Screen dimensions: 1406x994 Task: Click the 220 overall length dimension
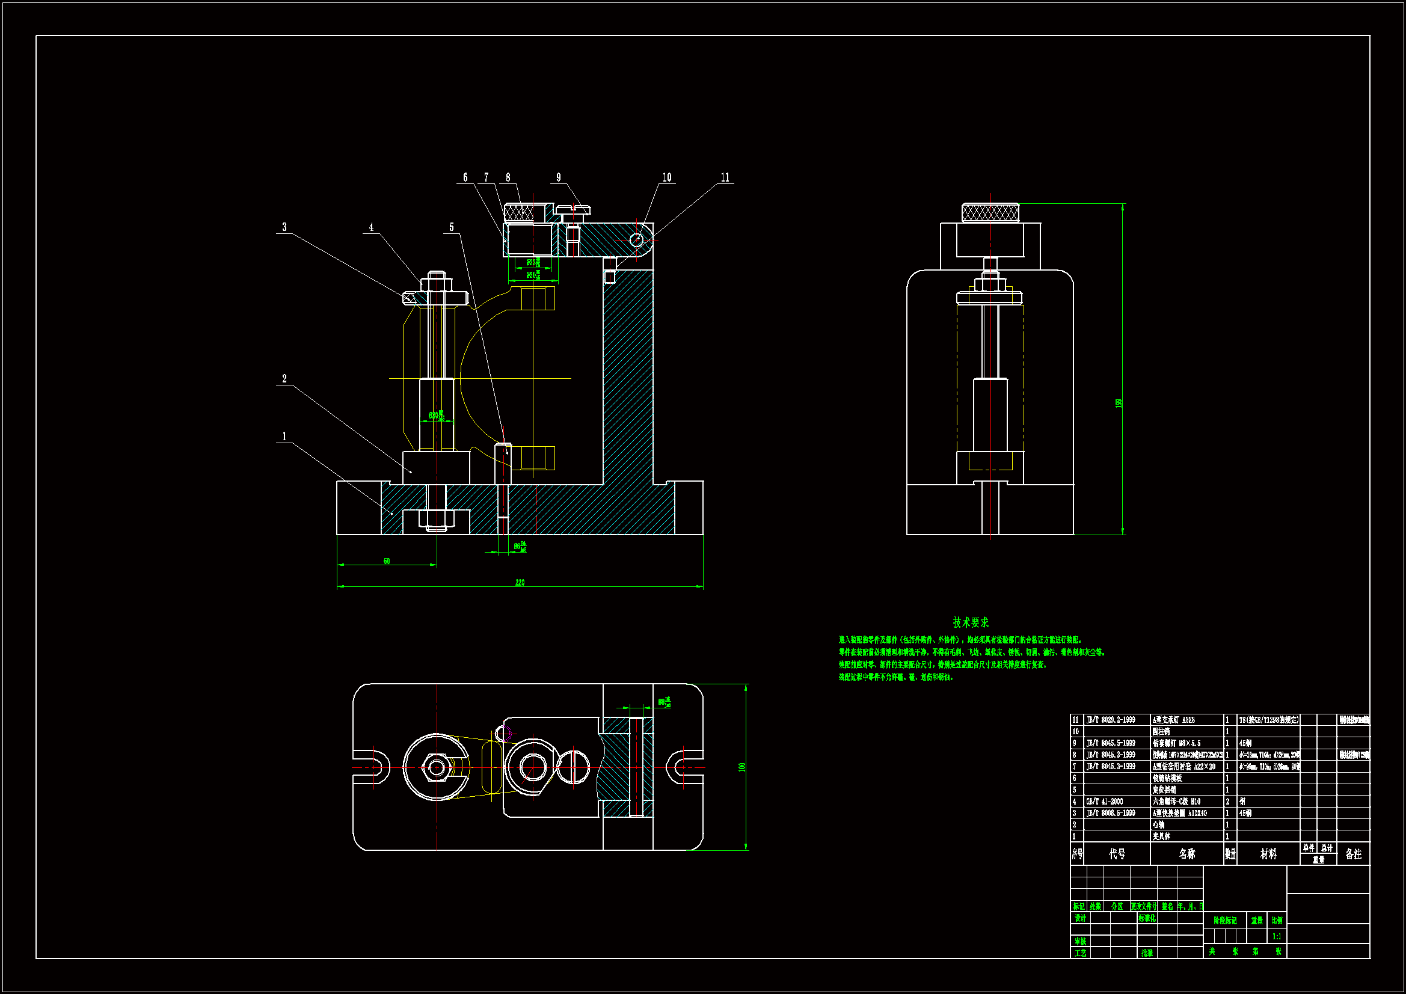click(x=520, y=583)
